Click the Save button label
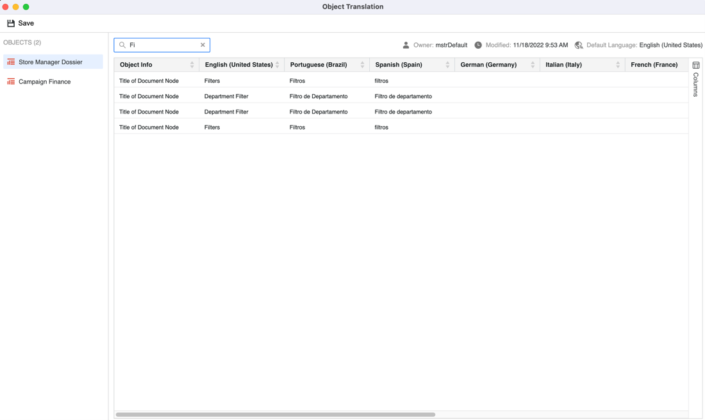Viewport: 705px width, 420px height. click(26, 23)
